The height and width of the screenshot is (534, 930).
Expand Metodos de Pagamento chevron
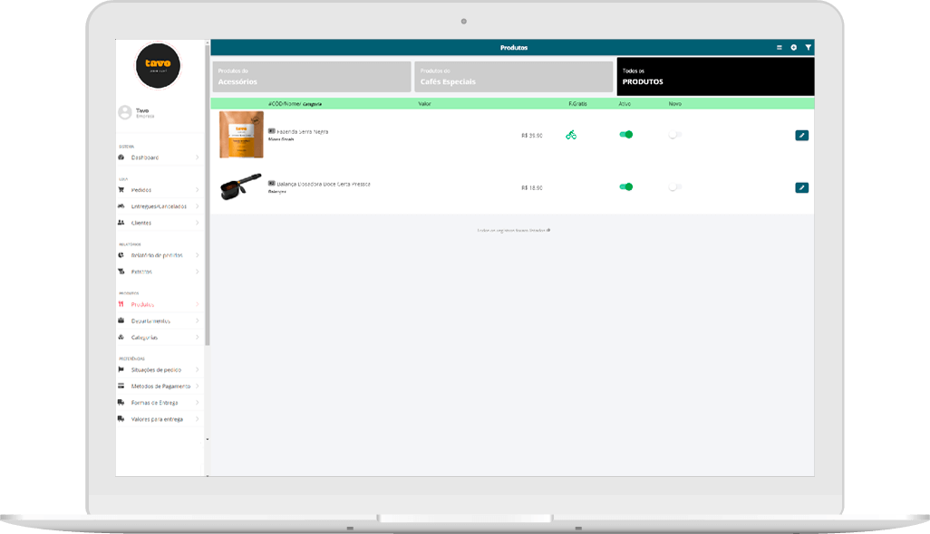pyautogui.click(x=198, y=386)
